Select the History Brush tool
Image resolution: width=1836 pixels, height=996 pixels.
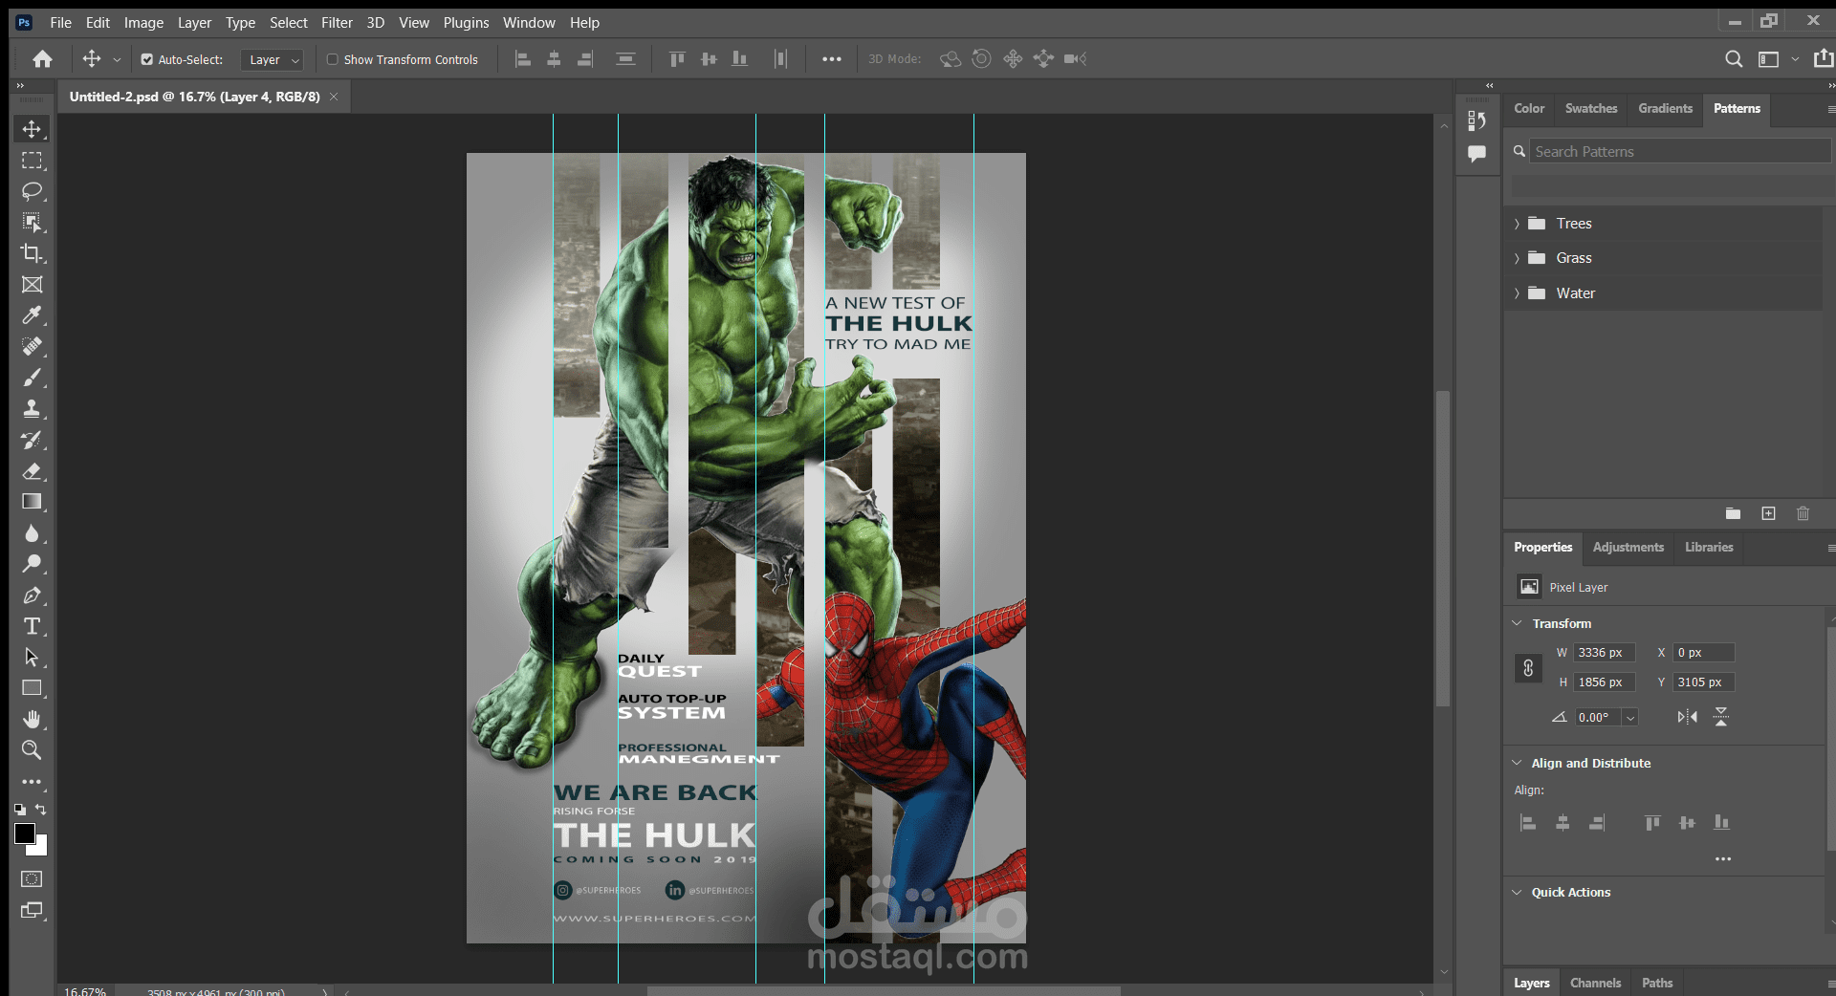(x=32, y=440)
